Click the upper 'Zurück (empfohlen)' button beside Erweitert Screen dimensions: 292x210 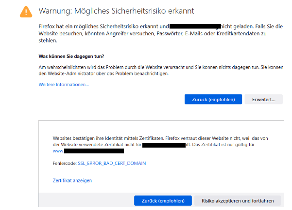[x=213, y=99]
